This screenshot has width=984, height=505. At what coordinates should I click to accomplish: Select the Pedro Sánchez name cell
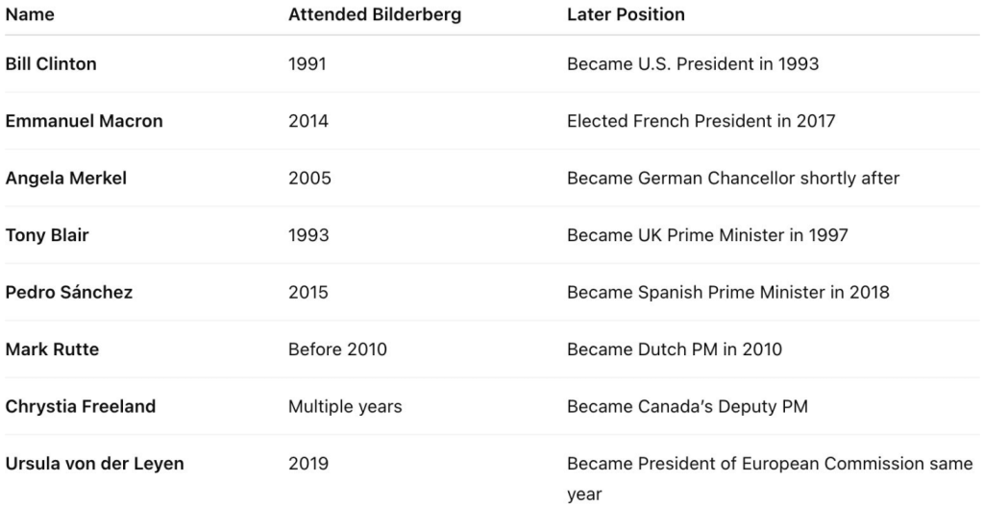tap(69, 292)
